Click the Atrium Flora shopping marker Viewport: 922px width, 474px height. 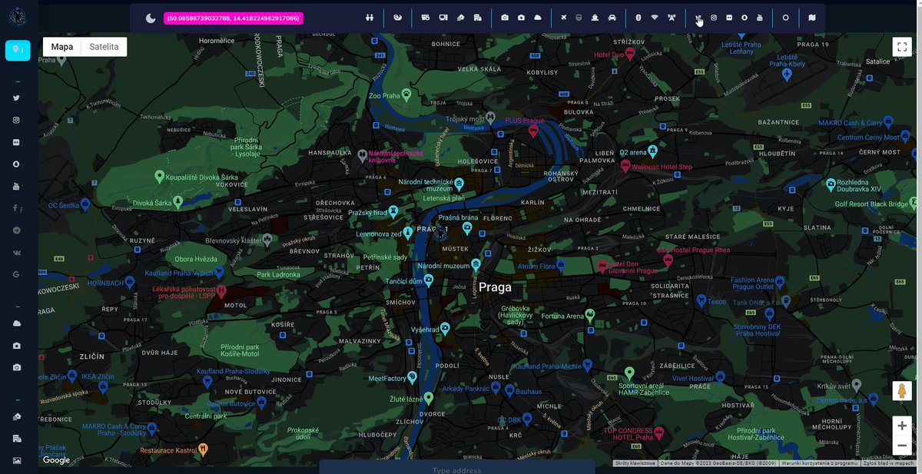560,266
